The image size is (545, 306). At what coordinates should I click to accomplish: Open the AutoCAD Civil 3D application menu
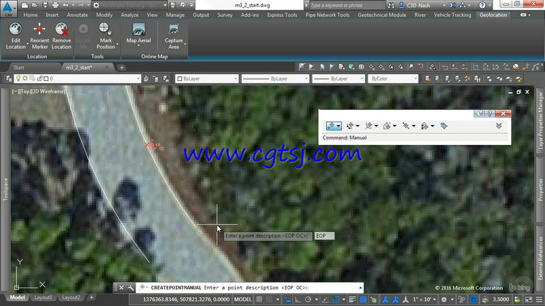(x=7, y=8)
